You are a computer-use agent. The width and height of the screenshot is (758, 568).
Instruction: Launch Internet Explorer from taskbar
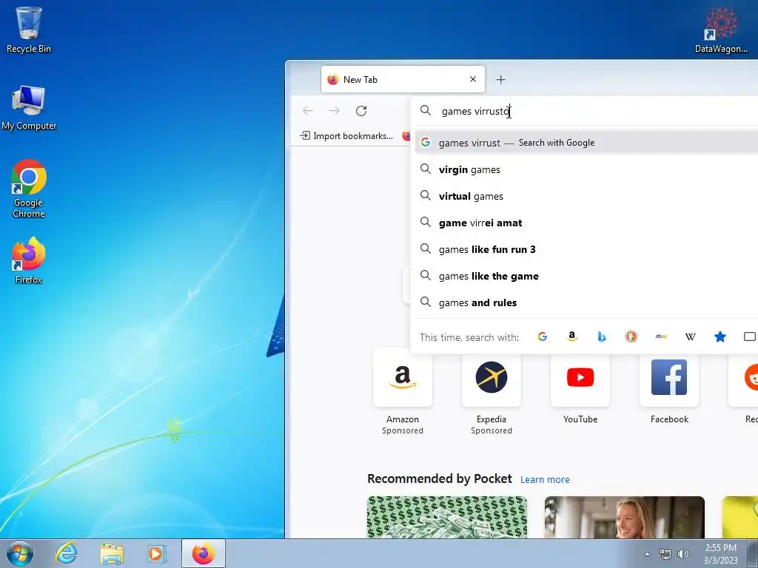pos(66,553)
